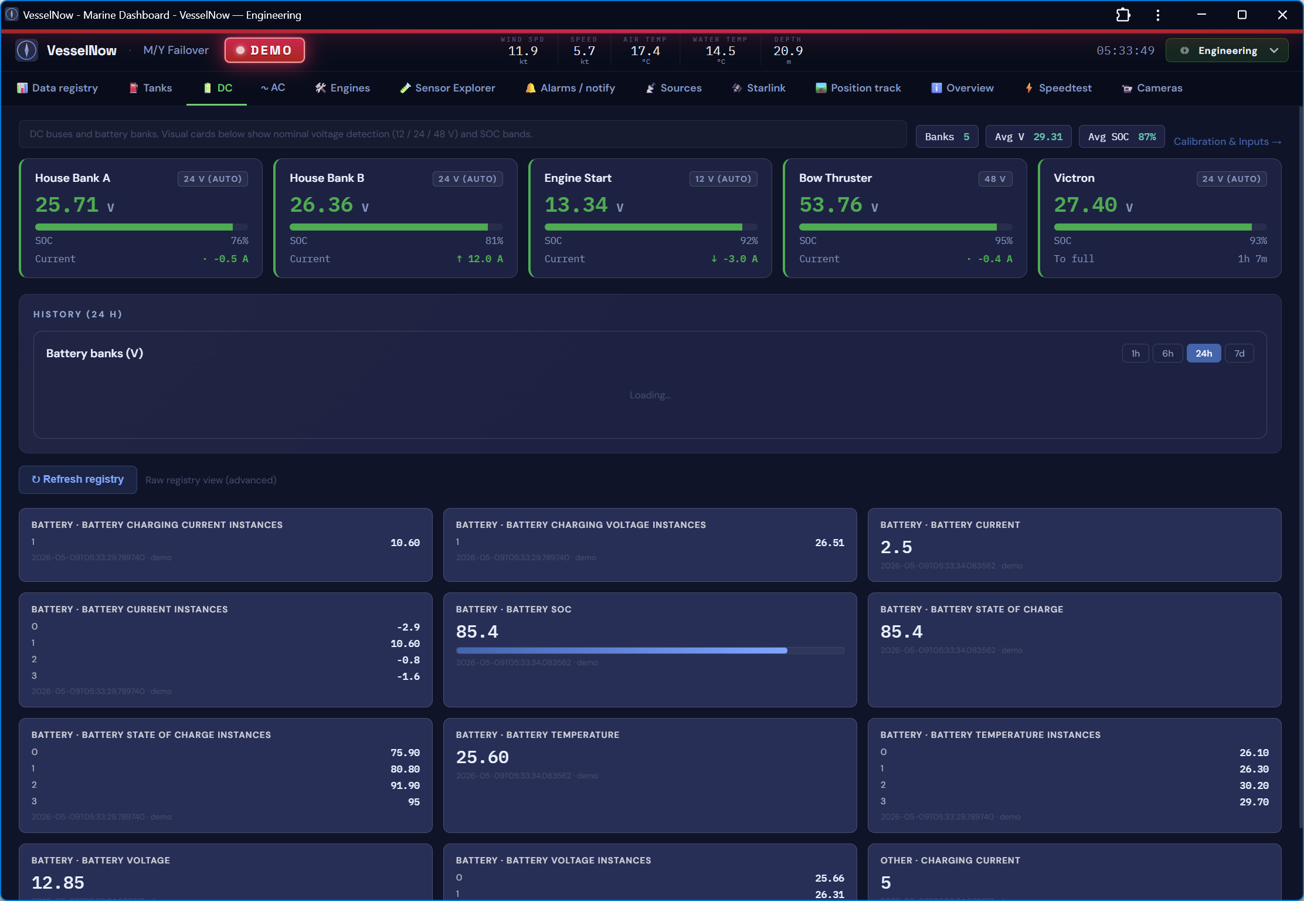Click the wind speed 11.9 kt readout

pos(522,50)
